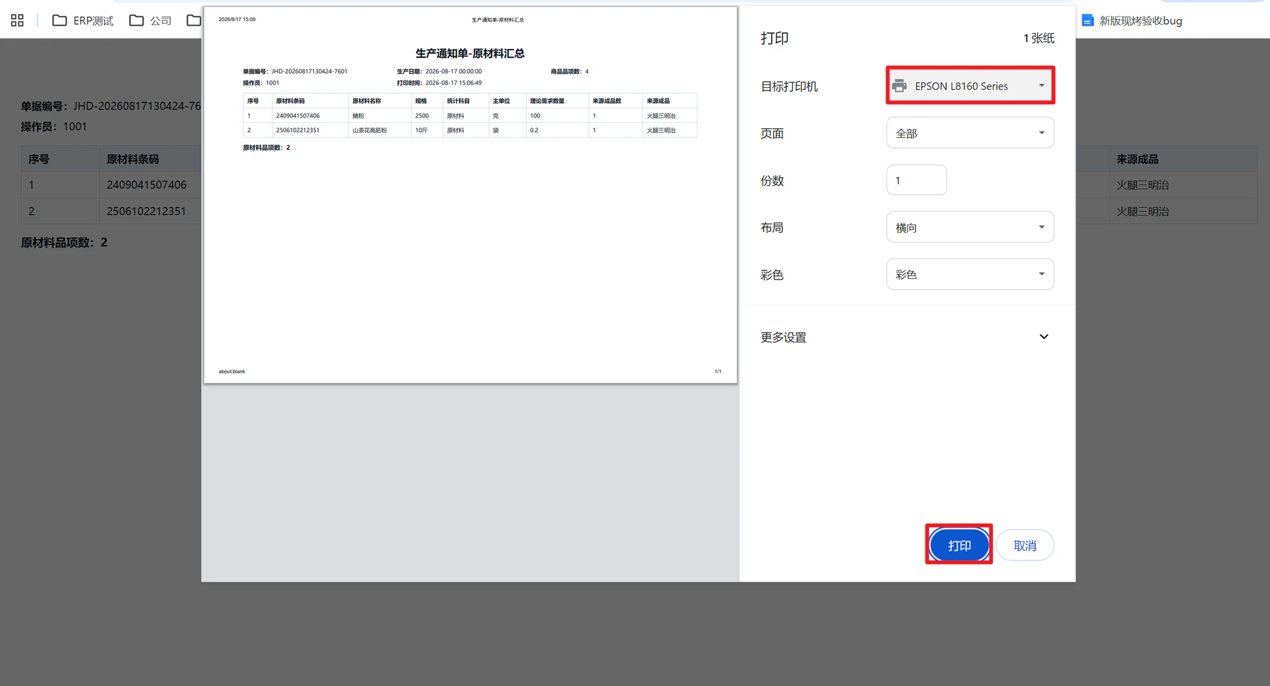Click the 更多设置 label

pos(783,337)
